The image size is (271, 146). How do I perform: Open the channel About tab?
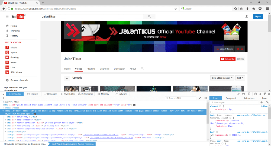point(133,69)
